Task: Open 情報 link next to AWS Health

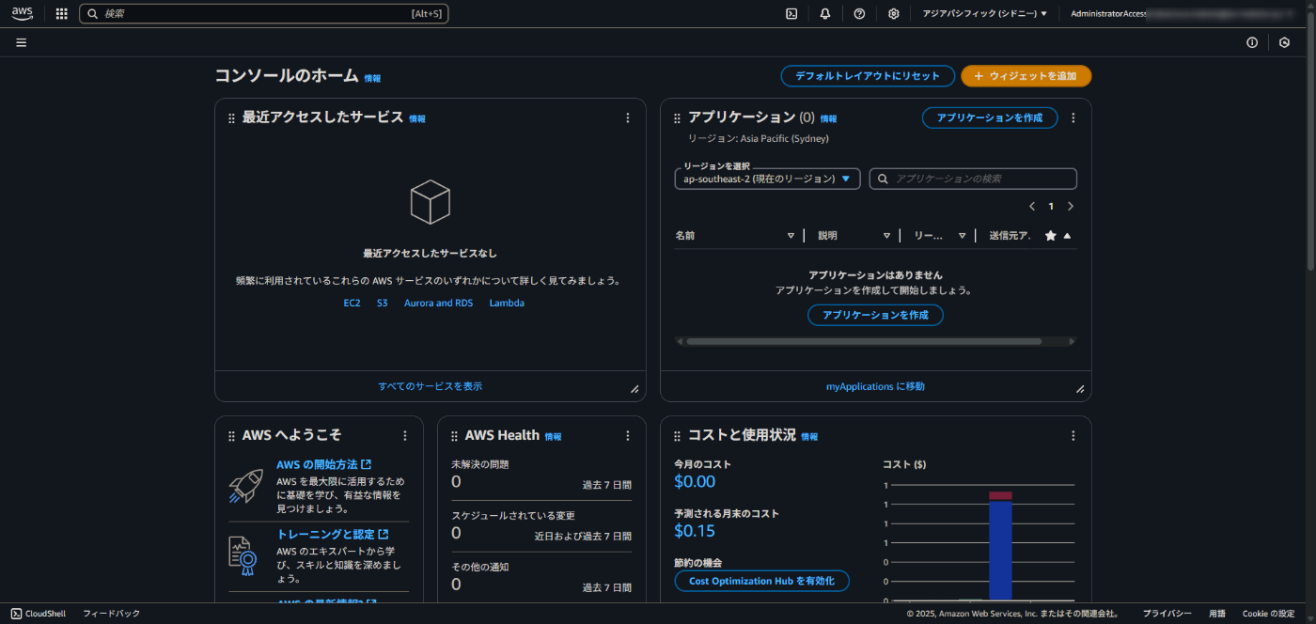Action: click(x=553, y=437)
